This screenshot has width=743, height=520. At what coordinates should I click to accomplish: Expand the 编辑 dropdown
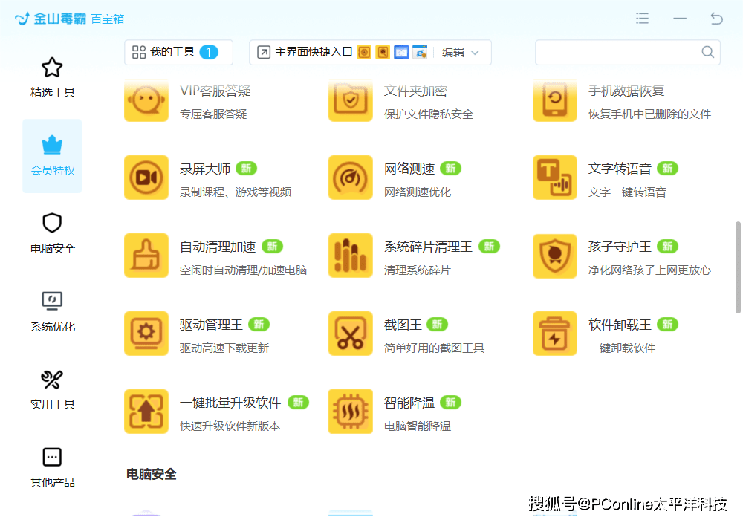pyautogui.click(x=461, y=52)
